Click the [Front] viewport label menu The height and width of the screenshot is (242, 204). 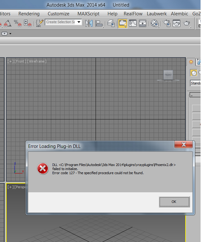[x=20, y=61]
